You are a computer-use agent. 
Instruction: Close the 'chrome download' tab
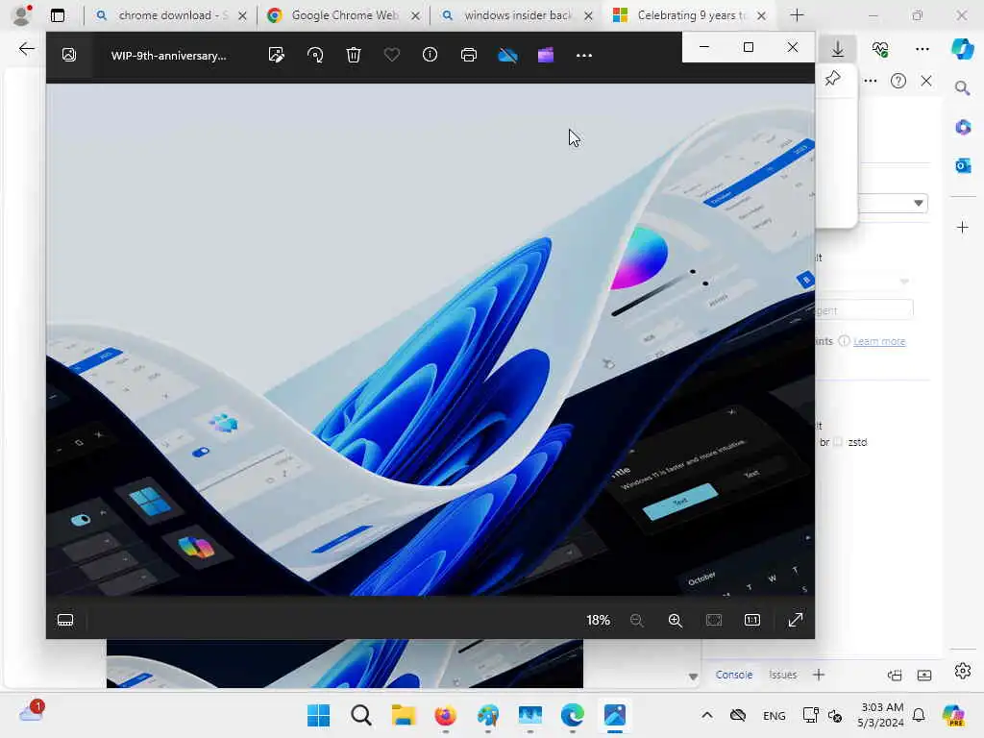pyautogui.click(x=242, y=16)
